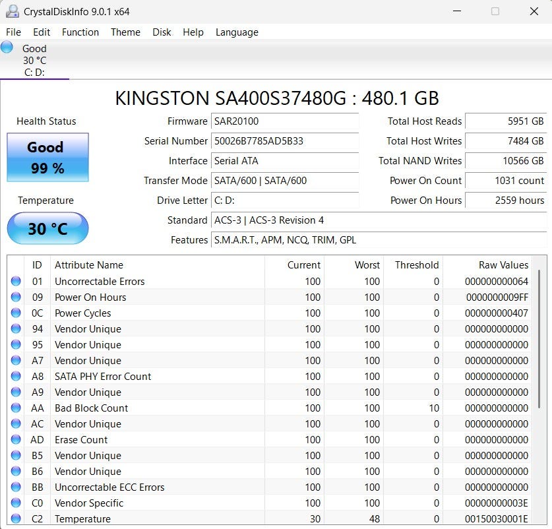The height and width of the screenshot is (529, 552).
Task: Close the CrystalDiskInfo window
Action: click(x=534, y=11)
